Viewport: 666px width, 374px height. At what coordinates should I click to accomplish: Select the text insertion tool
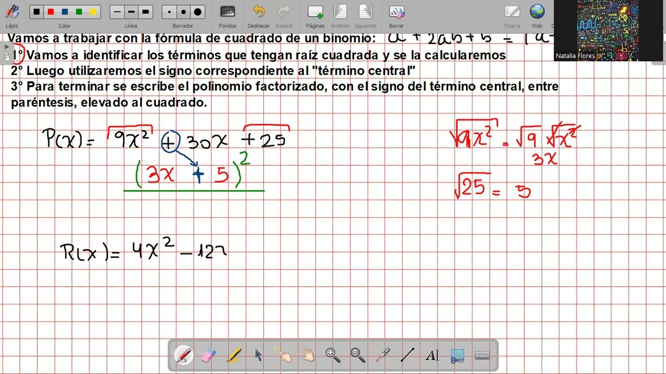click(432, 355)
